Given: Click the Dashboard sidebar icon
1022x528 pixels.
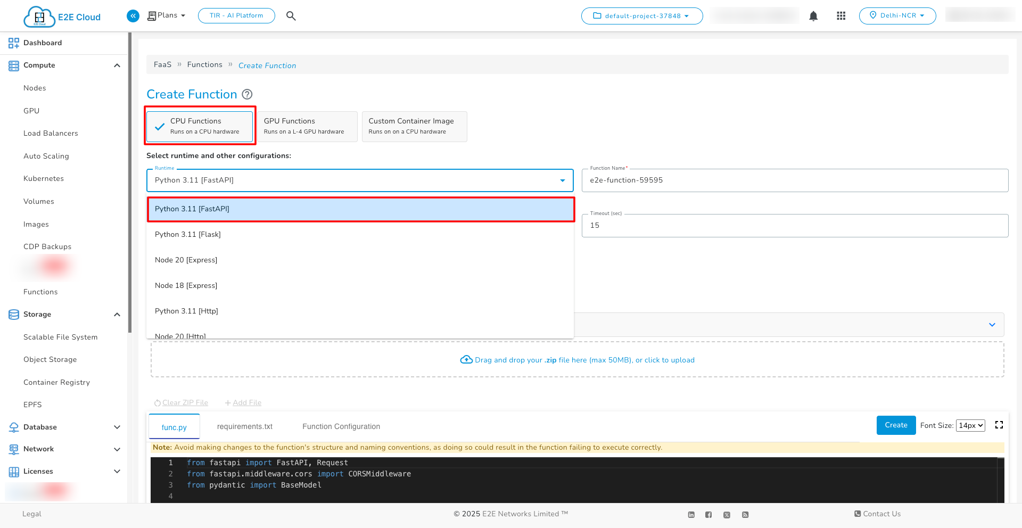Looking at the screenshot, I should coord(14,43).
